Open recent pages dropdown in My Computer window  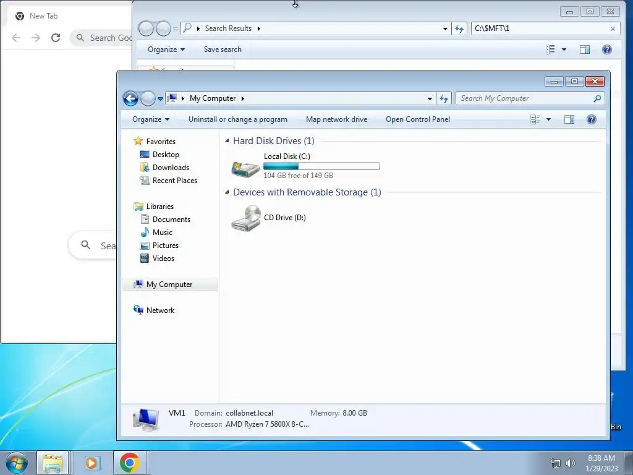tap(160, 99)
